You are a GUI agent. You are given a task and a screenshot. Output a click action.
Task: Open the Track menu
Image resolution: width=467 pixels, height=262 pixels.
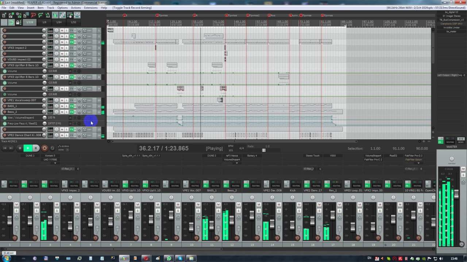point(50,8)
